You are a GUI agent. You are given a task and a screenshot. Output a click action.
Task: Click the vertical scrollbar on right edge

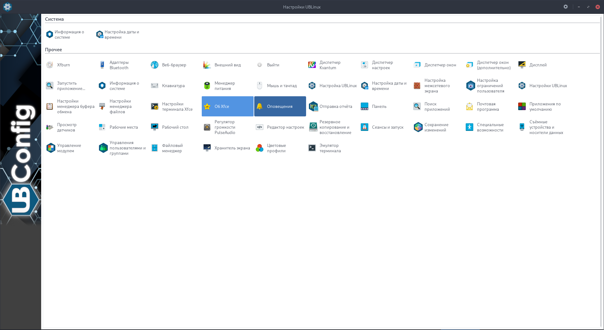tap(601, 170)
